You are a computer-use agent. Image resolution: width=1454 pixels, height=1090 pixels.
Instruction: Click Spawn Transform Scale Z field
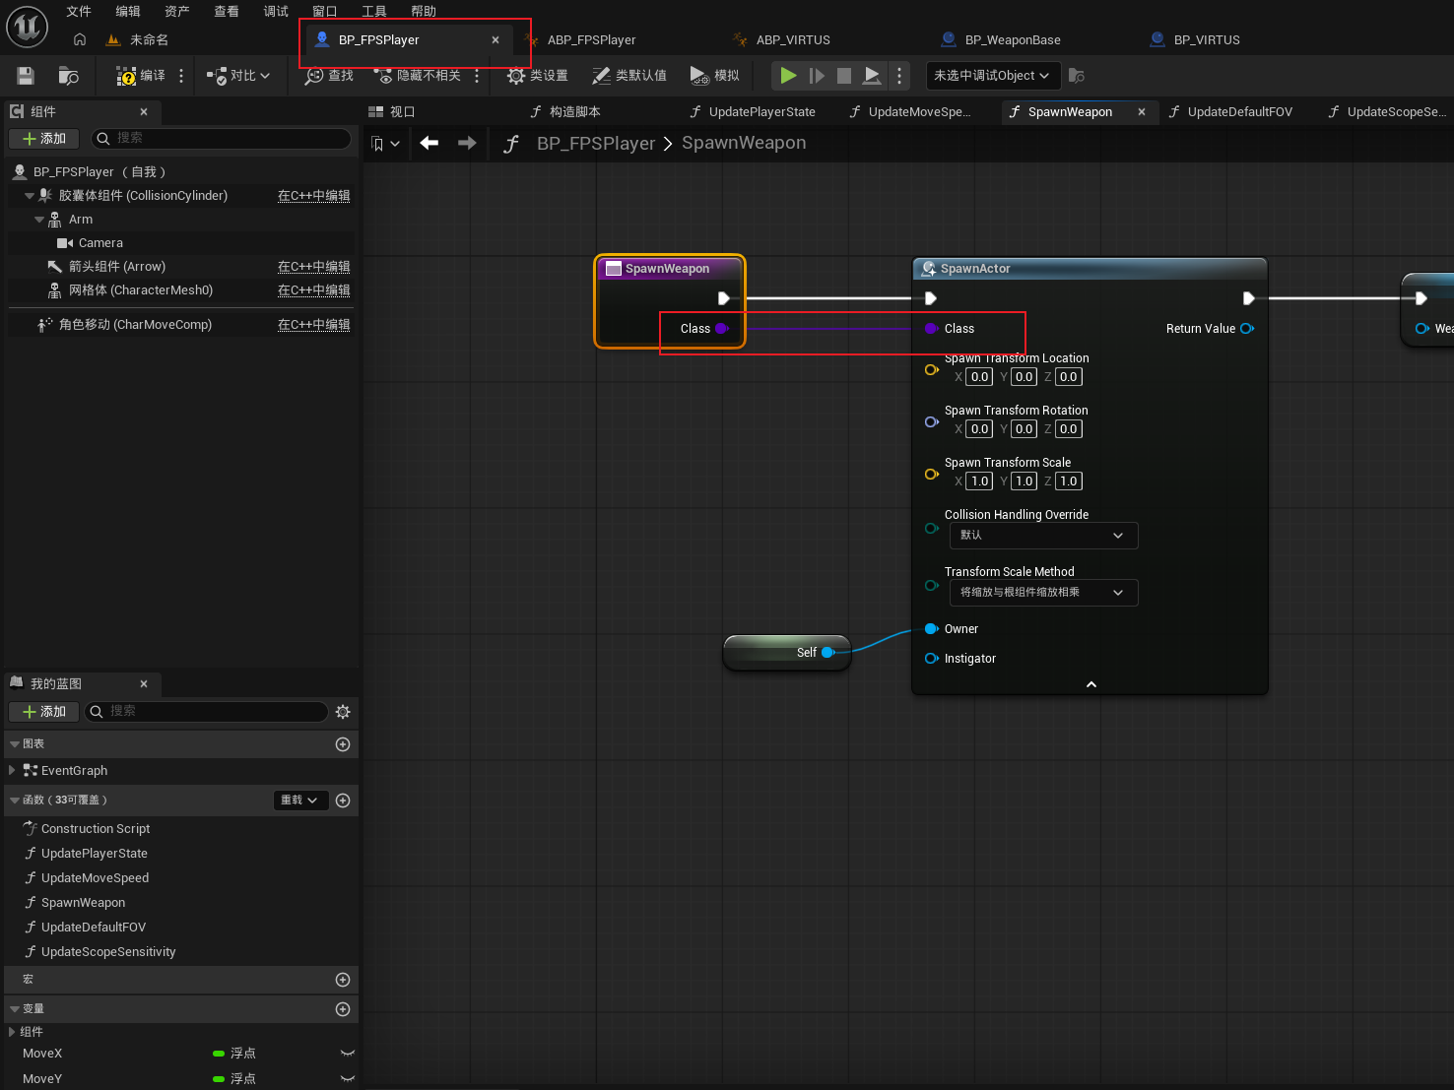point(1069,481)
